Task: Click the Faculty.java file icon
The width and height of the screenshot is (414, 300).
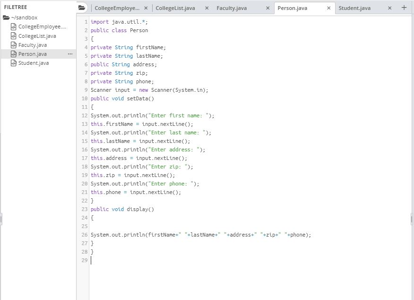Action: (x=13, y=45)
